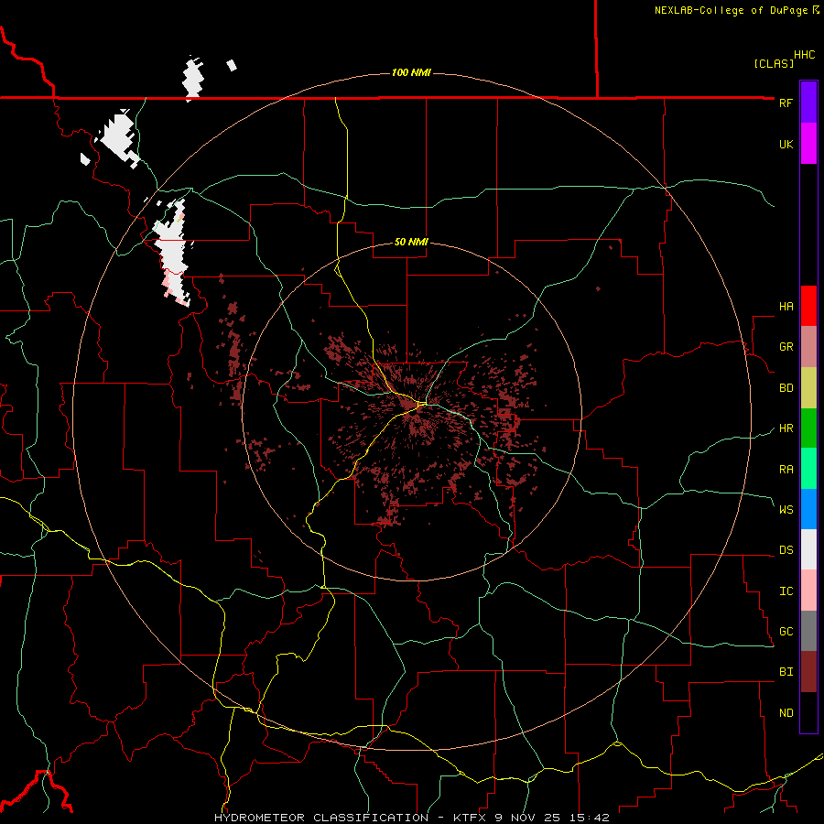Click the "DS" legend label
Viewport: 824px width, 824px height.
coord(786,550)
